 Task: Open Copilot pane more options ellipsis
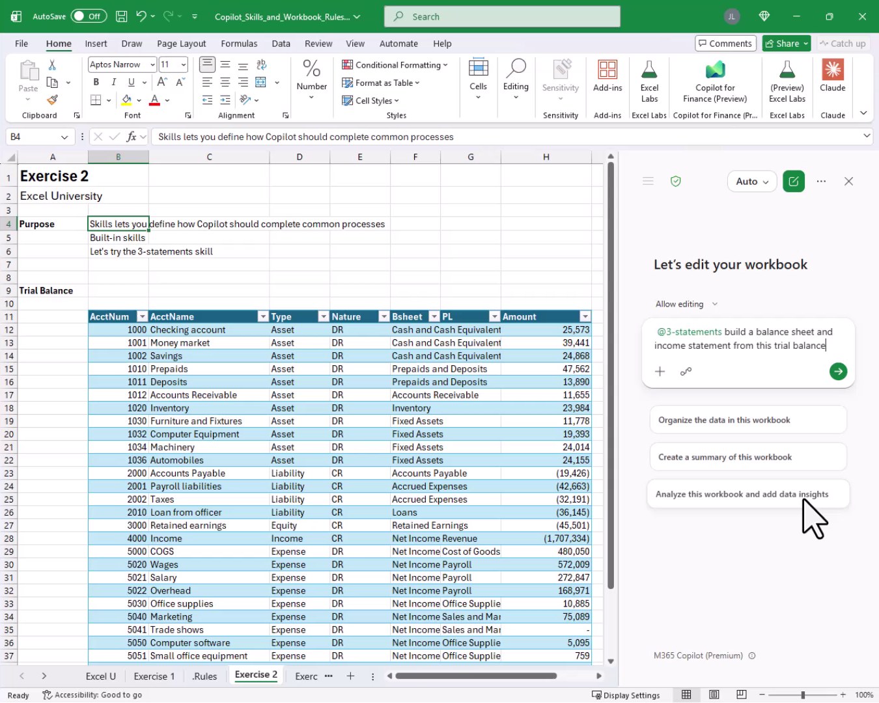821,182
